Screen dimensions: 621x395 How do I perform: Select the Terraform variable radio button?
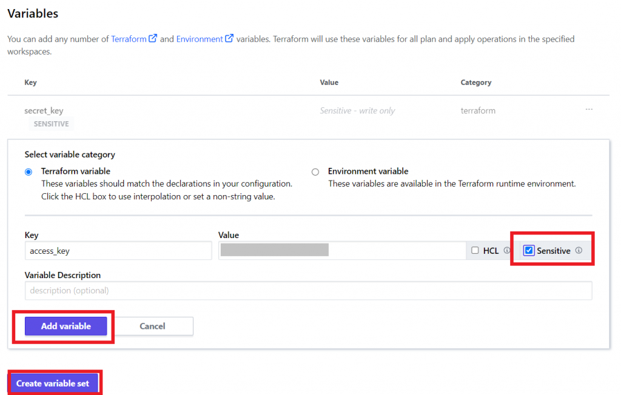point(27,171)
